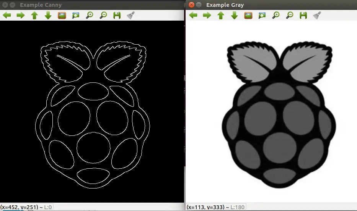Screen dimensions: 357x211
Task: Click pan right arrow in Example Gray window
Action: (207, 15)
